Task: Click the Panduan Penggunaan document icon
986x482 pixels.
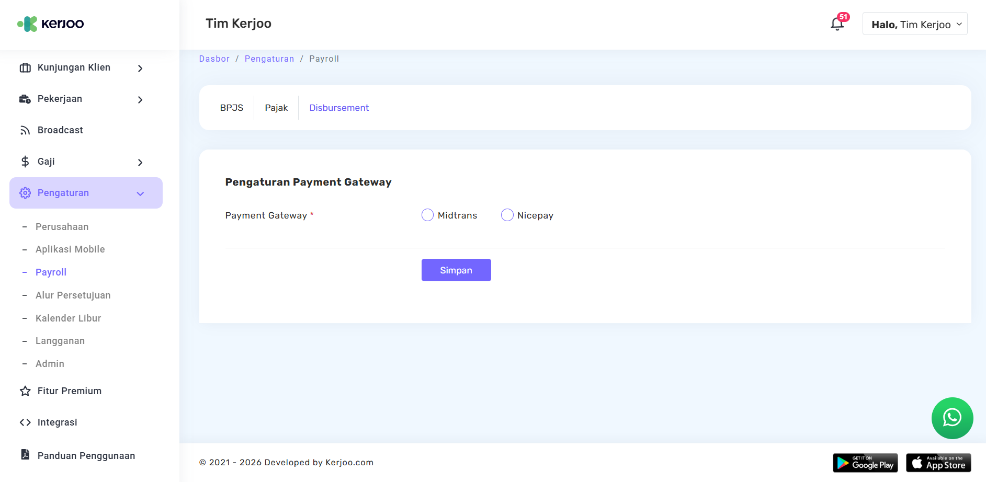Action: (x=25, y=455)
